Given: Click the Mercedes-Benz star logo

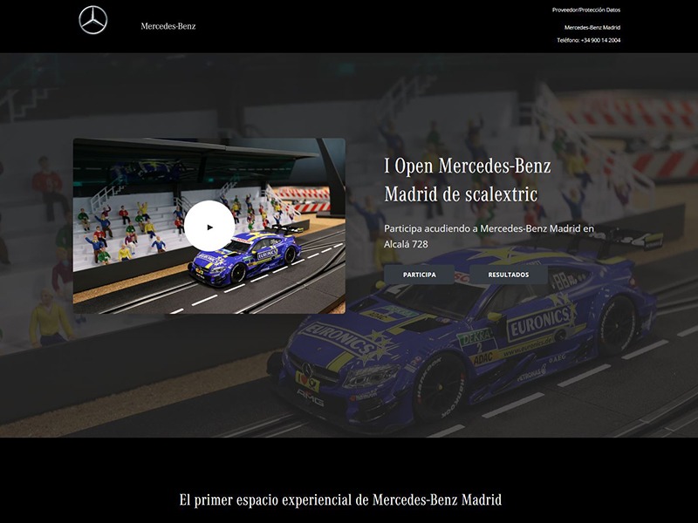Looking at the screenshot, I should coord(92,23).
